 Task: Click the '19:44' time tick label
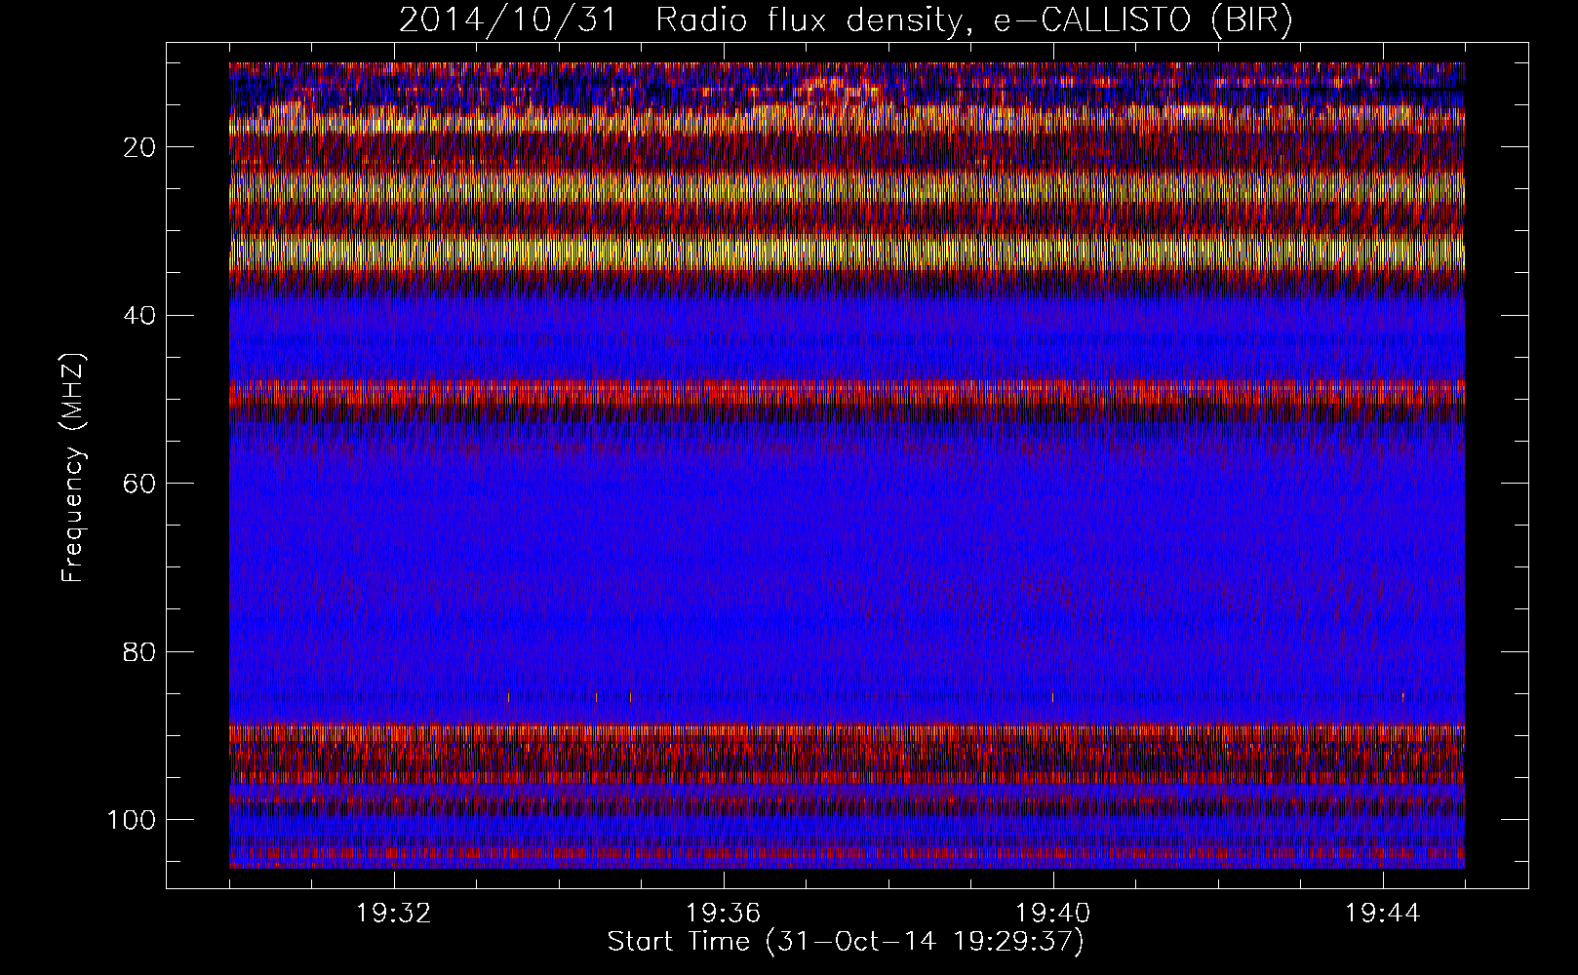tap(1383, 914)
